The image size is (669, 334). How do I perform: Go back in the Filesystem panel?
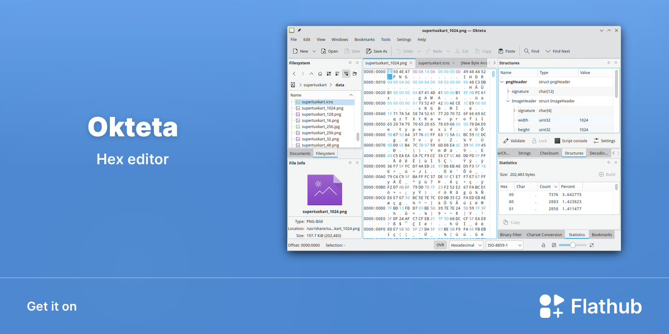click(294, 73)
